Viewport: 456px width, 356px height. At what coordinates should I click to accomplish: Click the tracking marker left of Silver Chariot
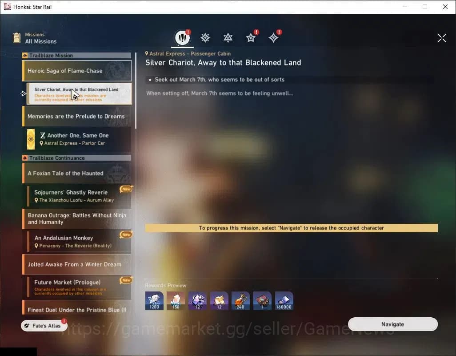(x=23, y=93)
